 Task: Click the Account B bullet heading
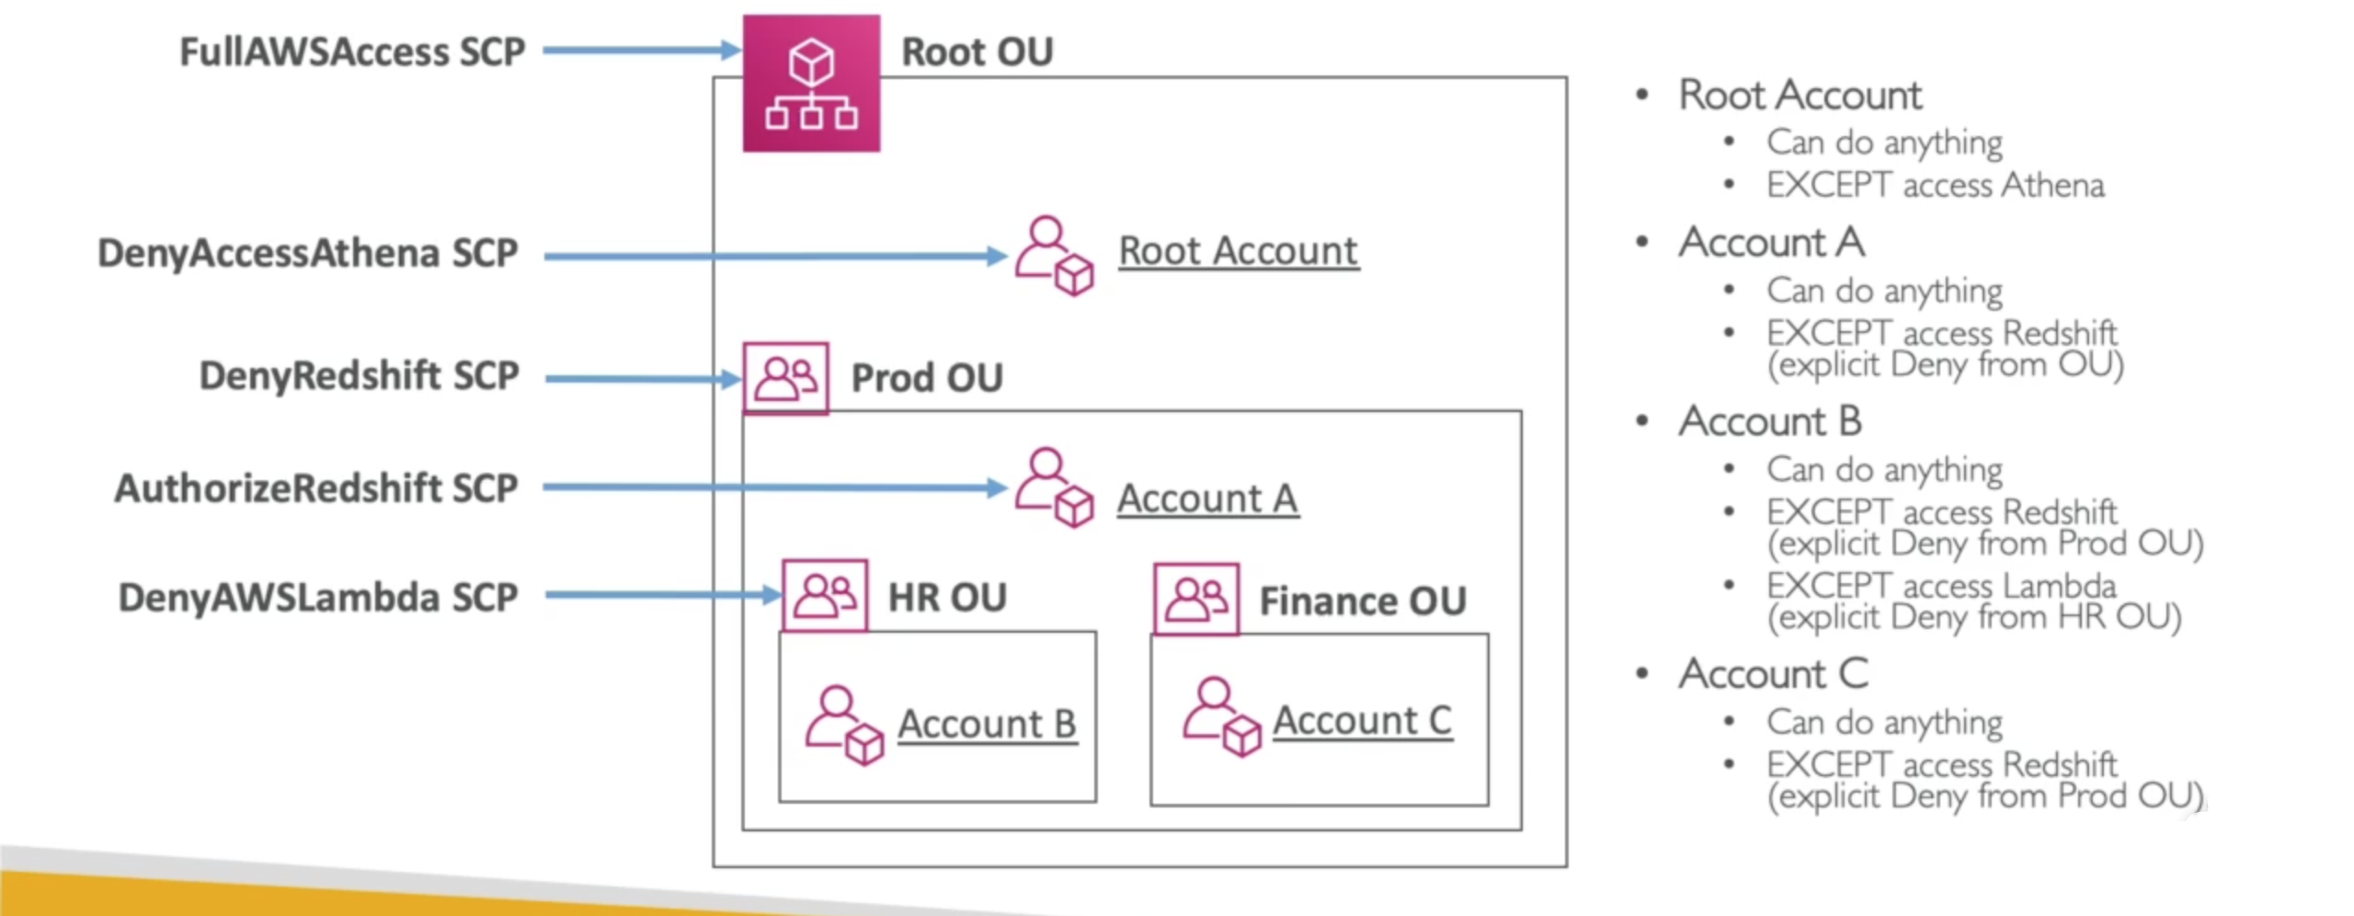pos(1770,421)
